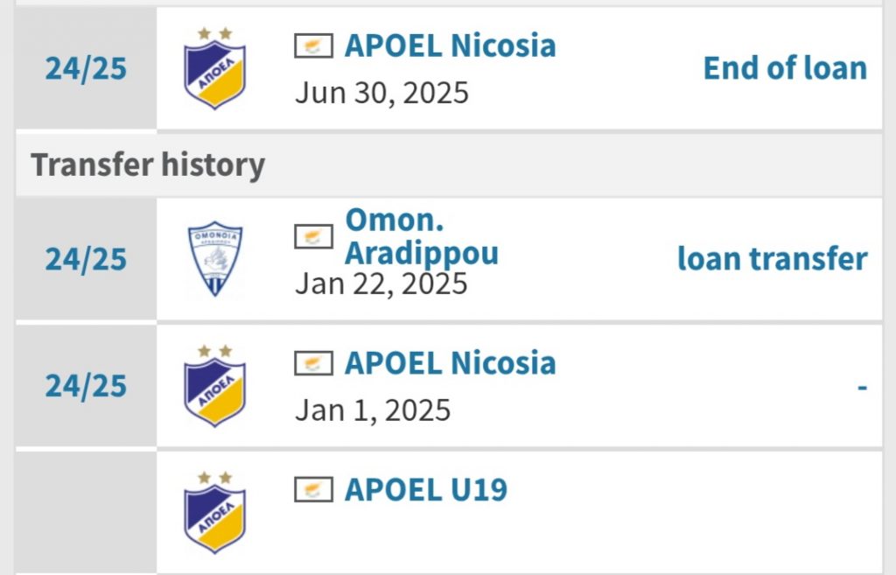Click the Jan 22, 2025 transfer date
The image size is (896, 575).
coord(381,284)
